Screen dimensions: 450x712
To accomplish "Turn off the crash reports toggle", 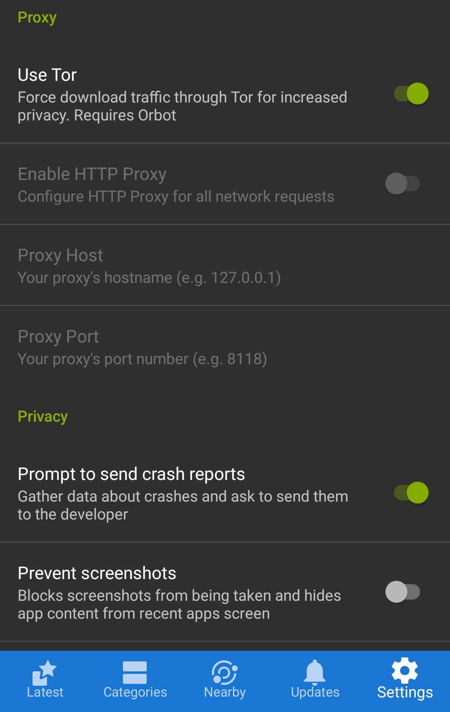I will click(411, 493).
